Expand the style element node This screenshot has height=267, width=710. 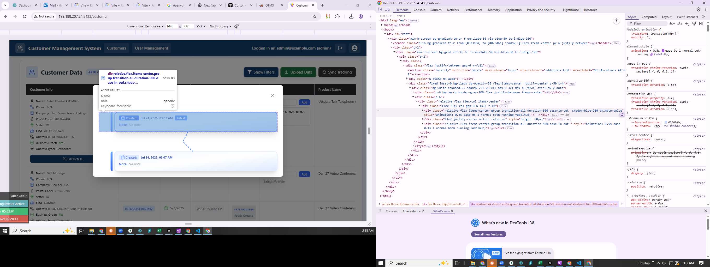coord(413,146)
